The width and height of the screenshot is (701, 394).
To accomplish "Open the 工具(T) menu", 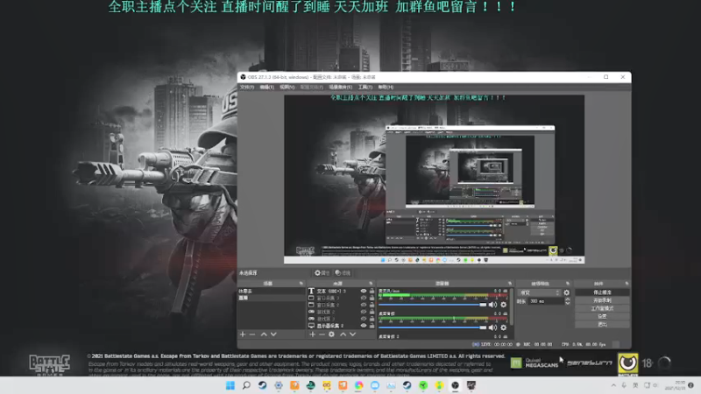I will [365, 87].
